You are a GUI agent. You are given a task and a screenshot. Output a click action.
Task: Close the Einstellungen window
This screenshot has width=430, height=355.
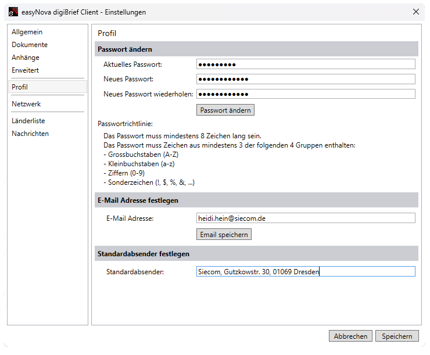[x=415, y=12]
